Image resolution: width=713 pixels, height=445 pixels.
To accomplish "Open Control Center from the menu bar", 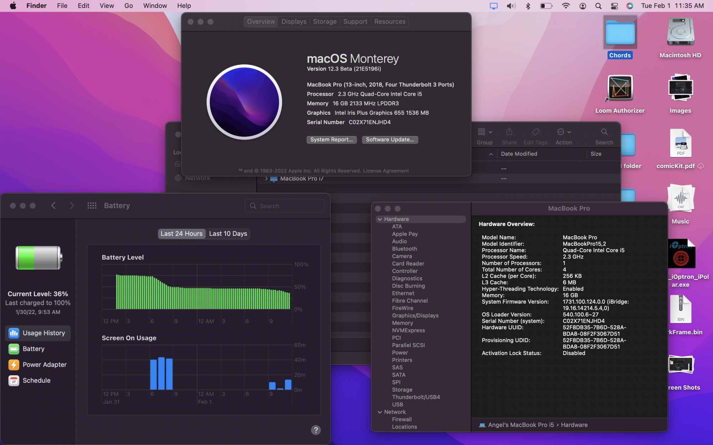I will (x=614, y=6).
